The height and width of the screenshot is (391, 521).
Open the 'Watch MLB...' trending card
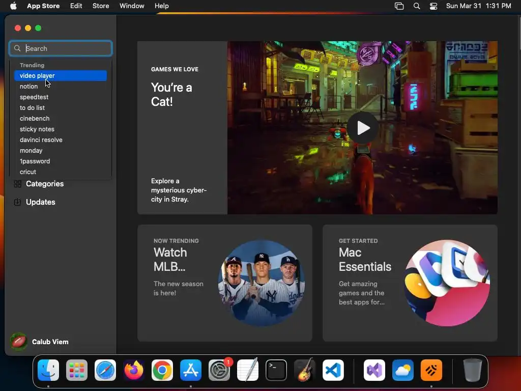click(224, 283)
